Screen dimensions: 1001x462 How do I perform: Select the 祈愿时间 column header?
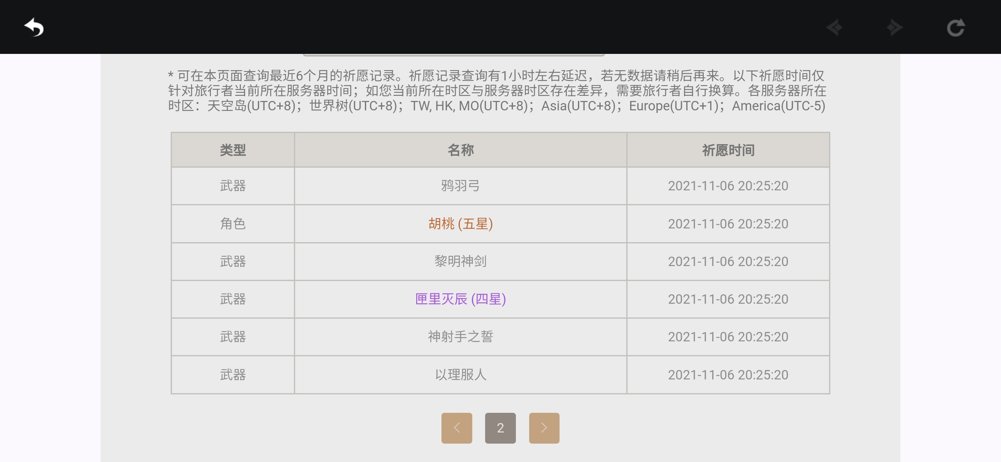[x=728, y=150]
